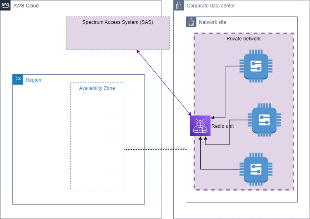The width and height of the screenshot is (310, 219).
Task: Select the Corporate data center building icon
Action: 179,5
